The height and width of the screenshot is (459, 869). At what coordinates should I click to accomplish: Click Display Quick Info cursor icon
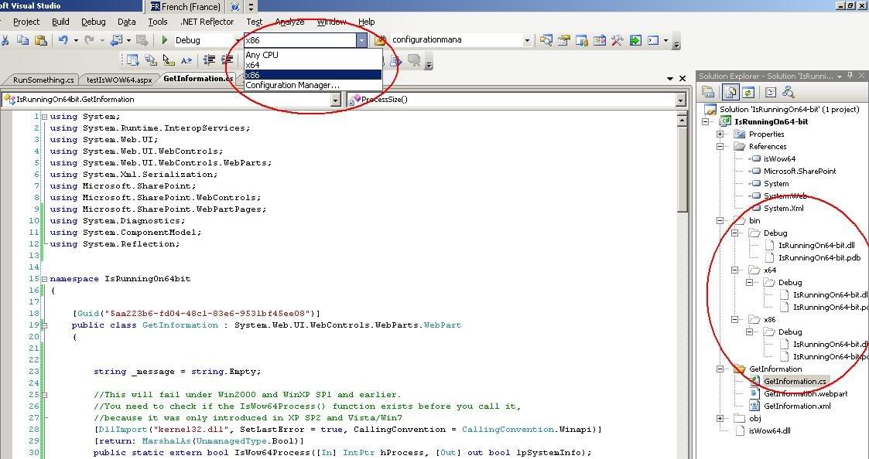pyautogui.click(x=169, y=59)
